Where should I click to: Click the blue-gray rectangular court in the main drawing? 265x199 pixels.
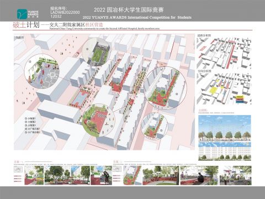click(x=80, y=99)
